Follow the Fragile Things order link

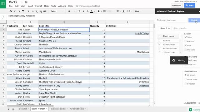142,33
